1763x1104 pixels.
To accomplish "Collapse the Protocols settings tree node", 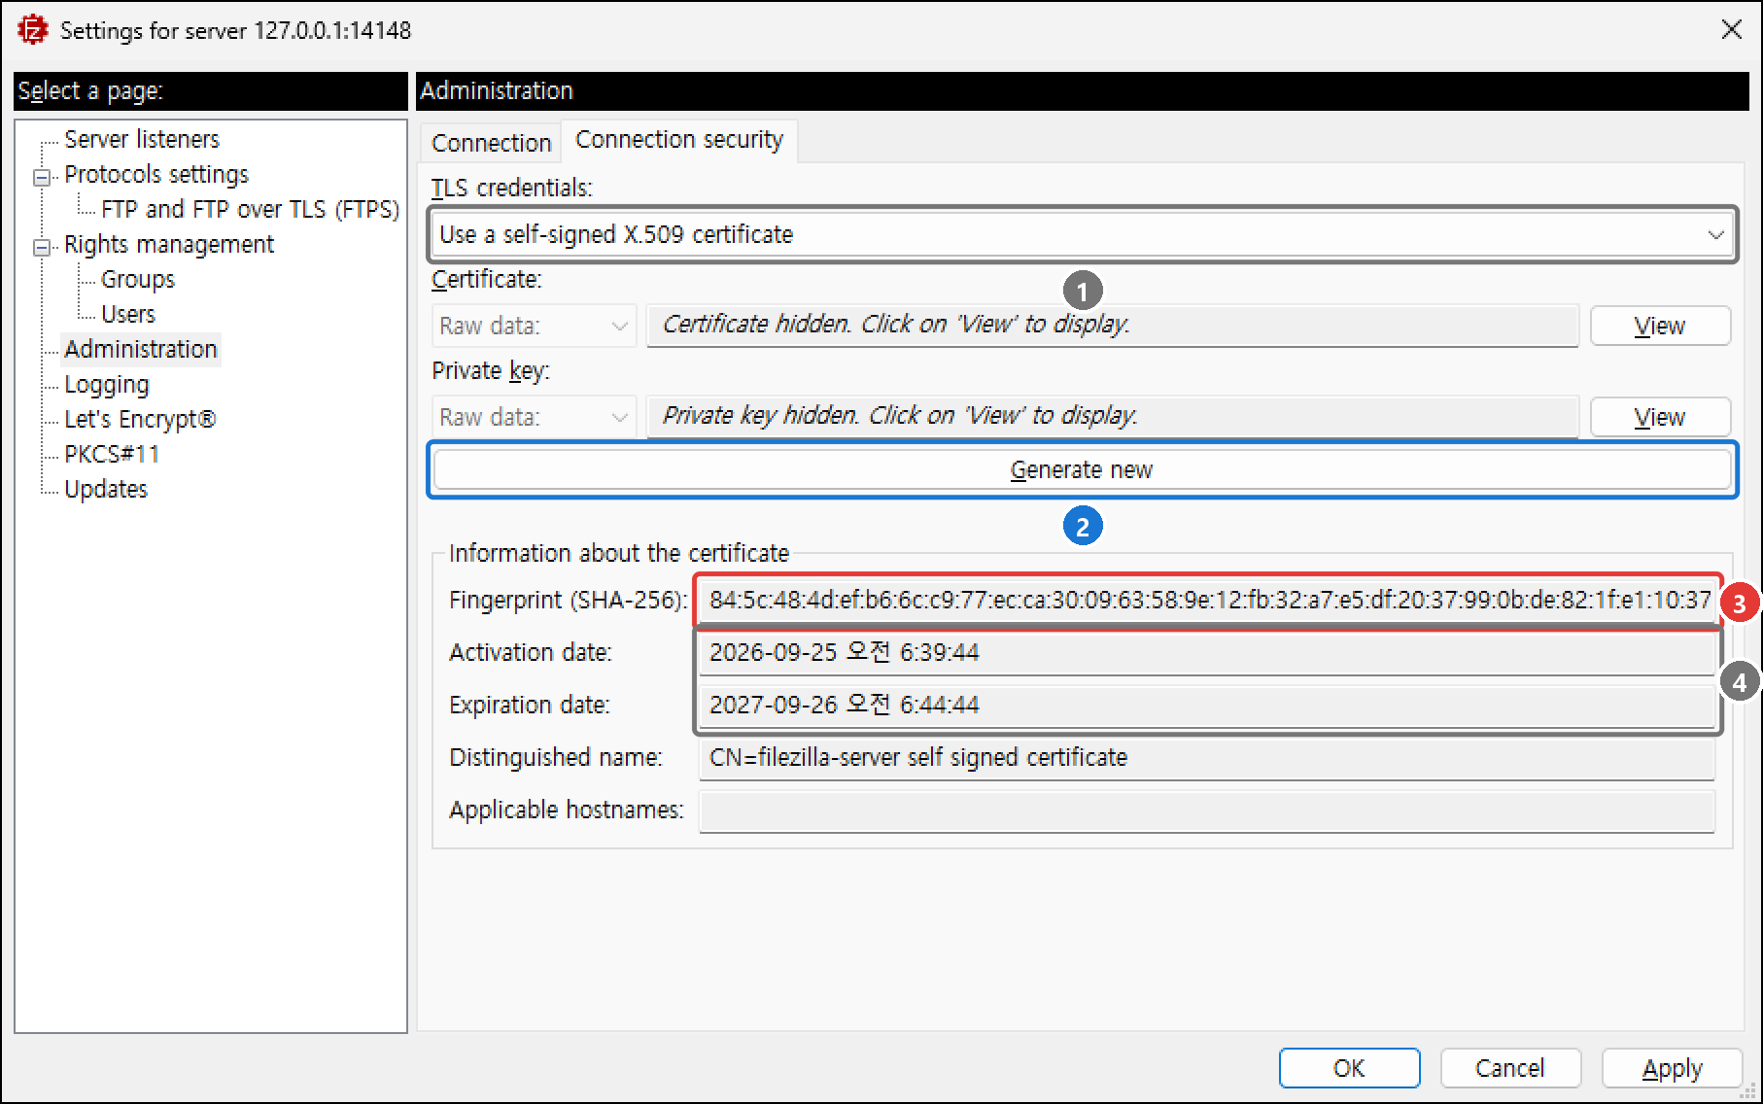I will click(x=42, y=177).
